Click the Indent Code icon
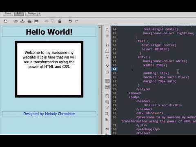This screenshot has height=147, width=196. pyautogui.click(x=107, y=129)
